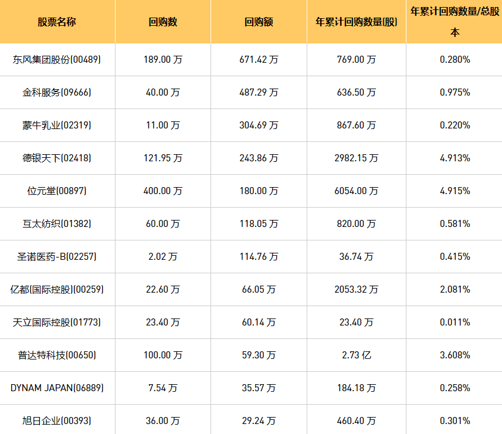This screenshot has width=502, height=434.
Task: Click the 820.00 万 cumulative quantity cell
Action: click(357, 223)
